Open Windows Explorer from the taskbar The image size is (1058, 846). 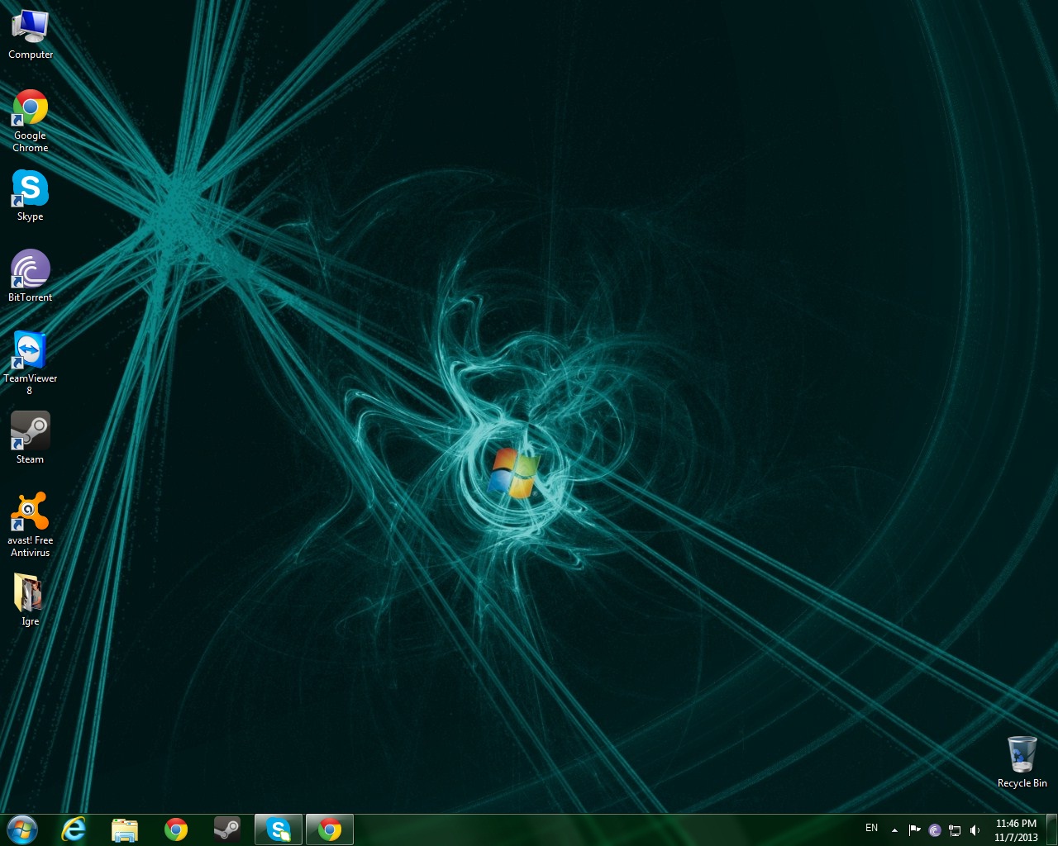(x=125, y=829)
